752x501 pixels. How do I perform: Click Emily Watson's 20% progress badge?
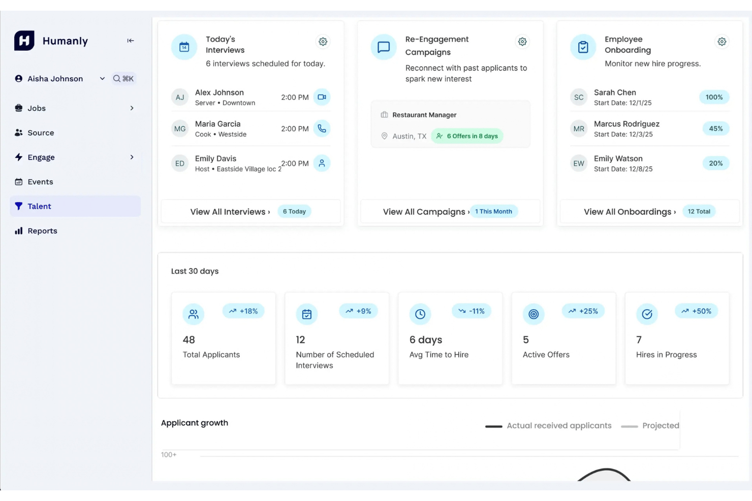pyautogui.click(x=715, y=163)
